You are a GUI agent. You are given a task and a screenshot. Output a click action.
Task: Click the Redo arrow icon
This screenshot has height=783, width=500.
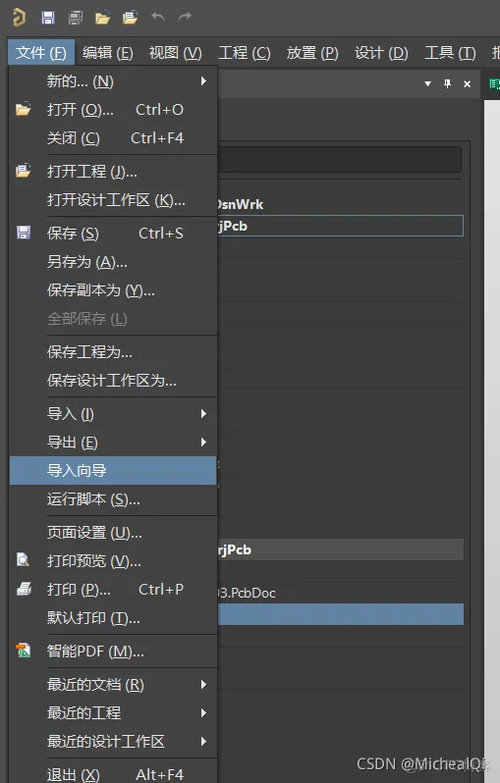tap(185, 17)
